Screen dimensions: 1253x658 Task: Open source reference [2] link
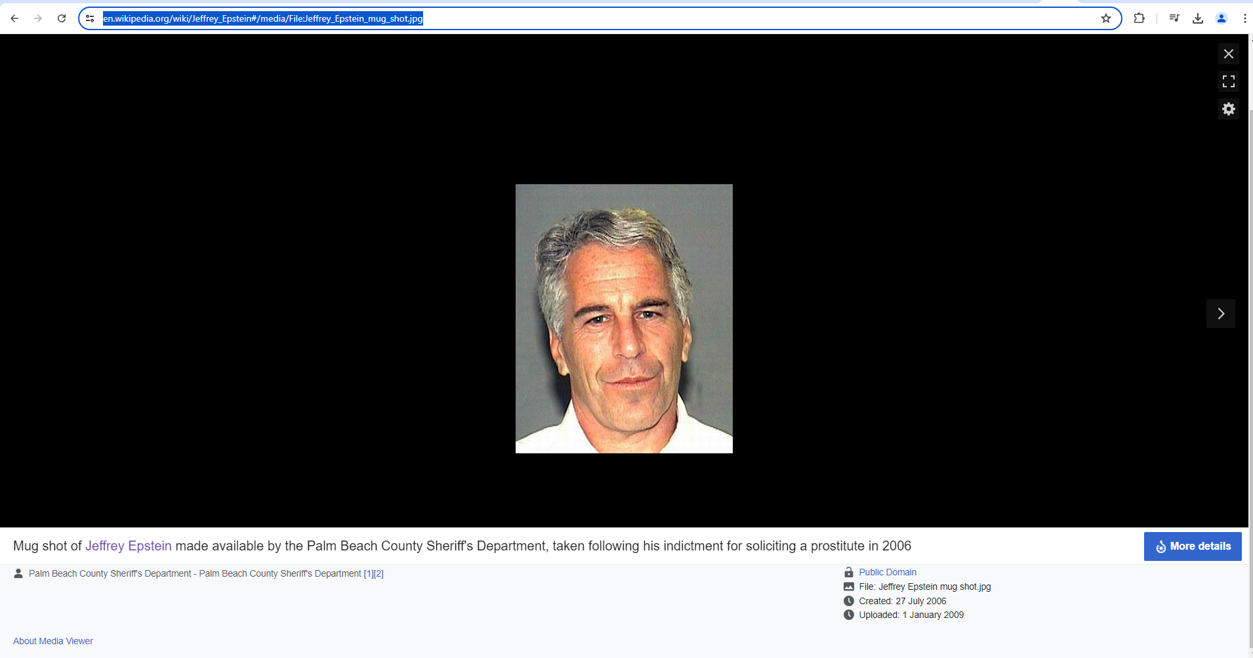pos(379,573)
